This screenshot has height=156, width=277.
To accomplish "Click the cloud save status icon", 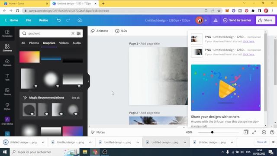I will pos(80,20).
